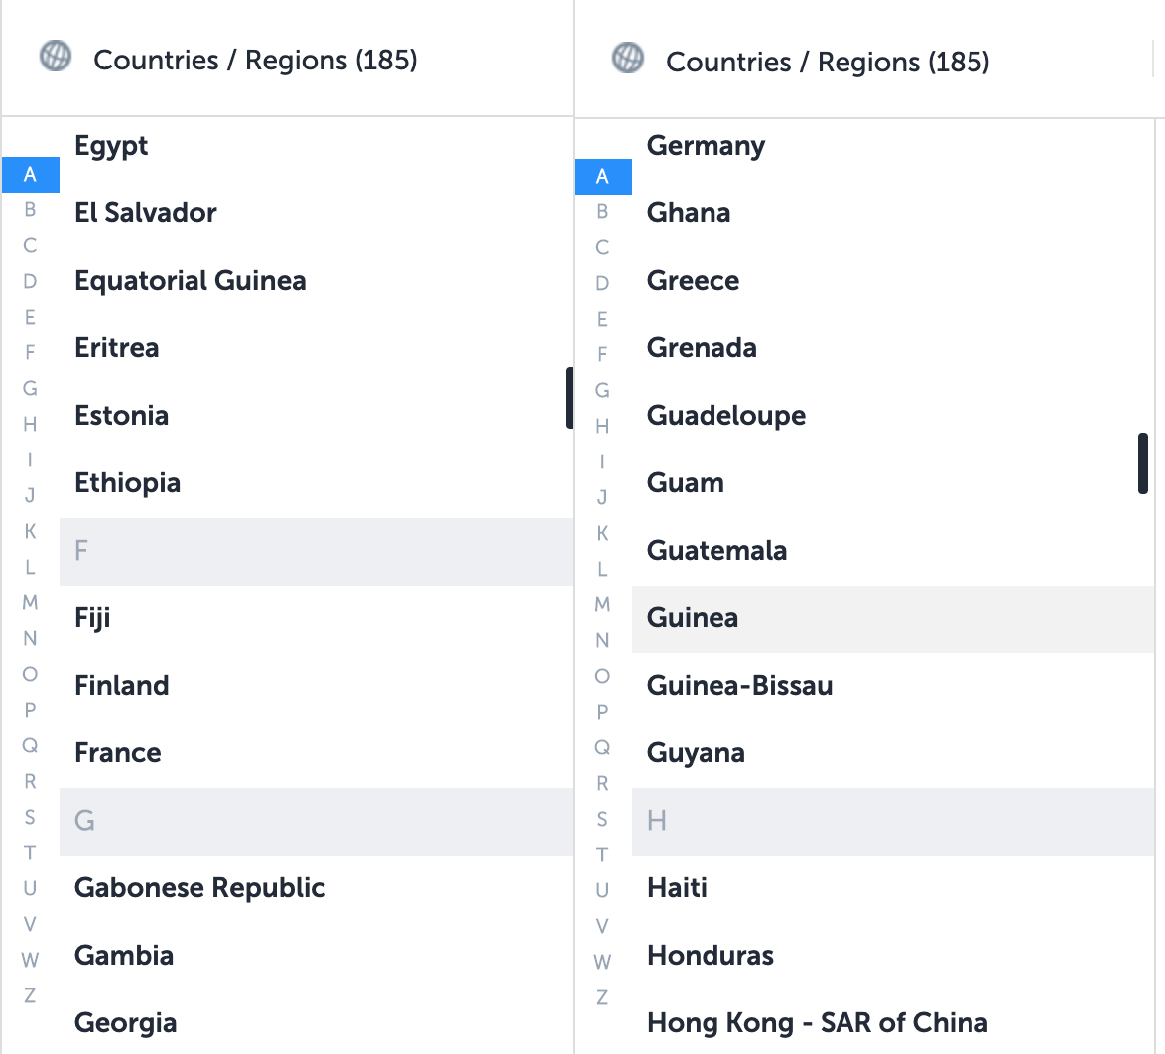Click the left list scrollbar thumb
The width and height of the screenshot is (1165, 1054).
pyautogui.click(x=569, y=397)
